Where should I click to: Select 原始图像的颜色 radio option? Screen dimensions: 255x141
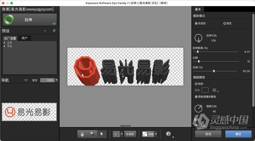click(x=196, y=97)
